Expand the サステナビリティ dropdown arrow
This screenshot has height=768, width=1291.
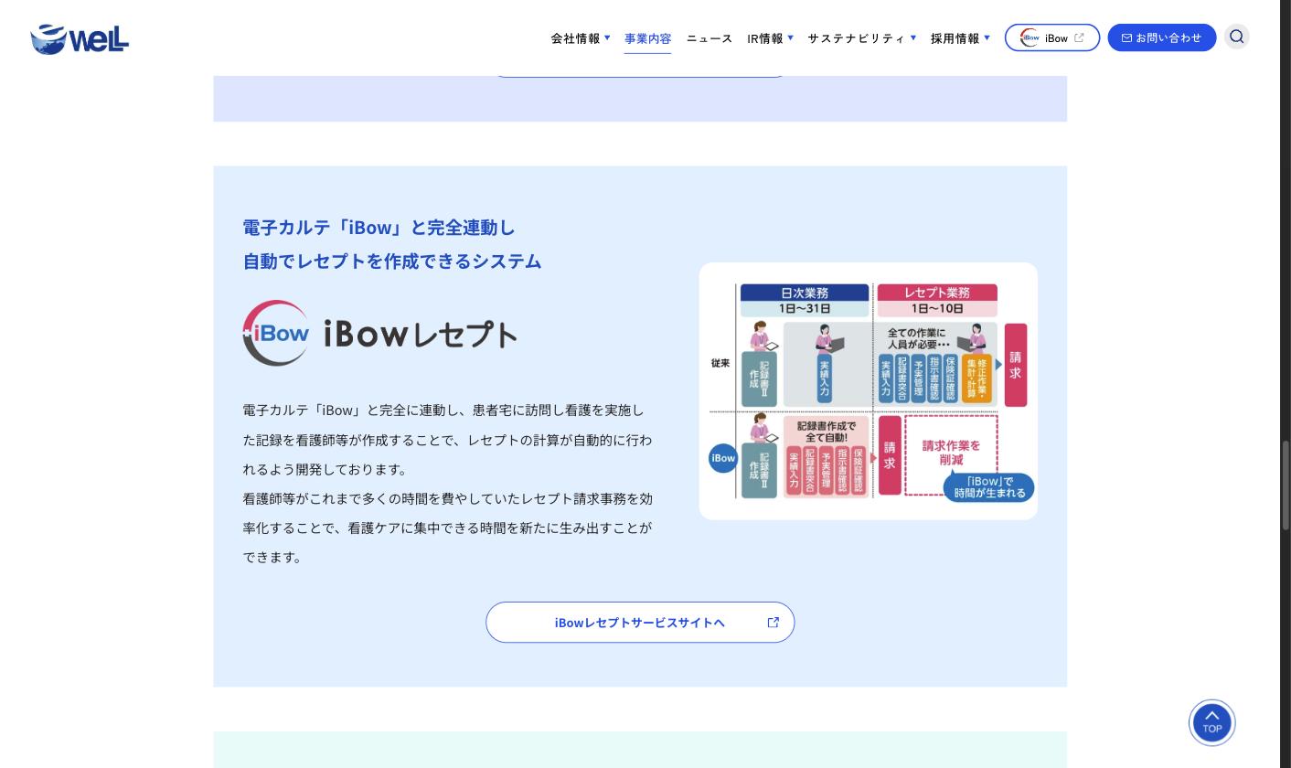tap(912, 37)
